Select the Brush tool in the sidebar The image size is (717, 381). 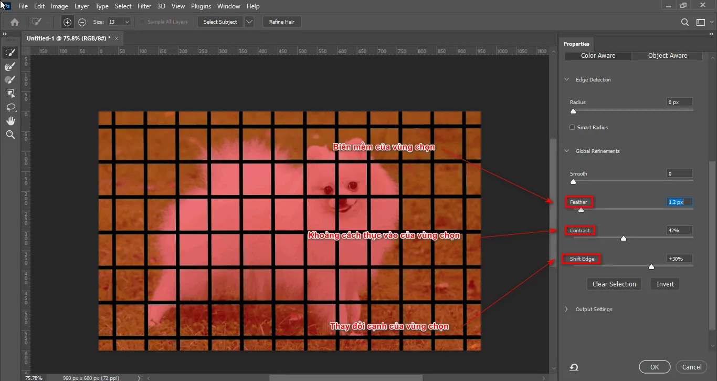(10, 79)
